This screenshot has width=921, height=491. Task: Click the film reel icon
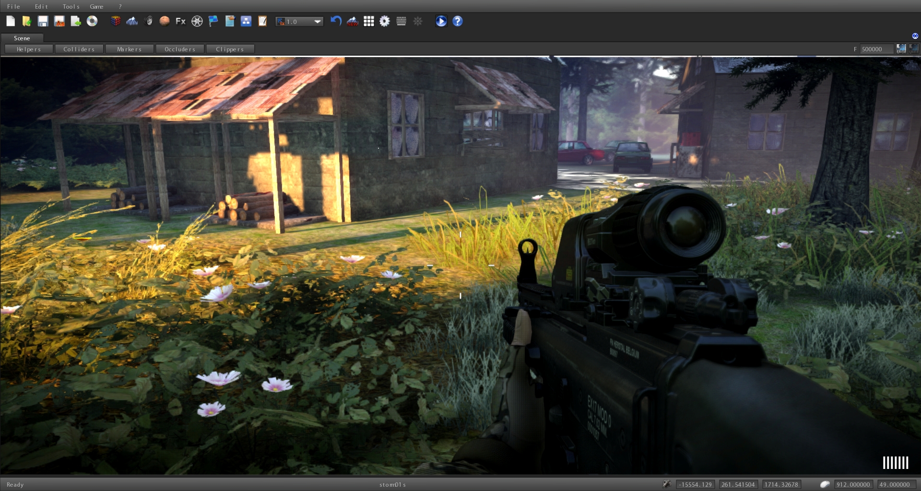[197, 21]
